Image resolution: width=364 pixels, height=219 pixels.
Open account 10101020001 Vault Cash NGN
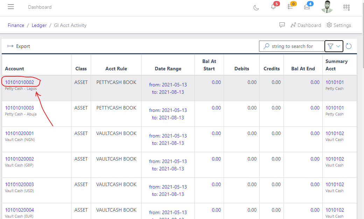pyautogui.click(x=20, y=133)
